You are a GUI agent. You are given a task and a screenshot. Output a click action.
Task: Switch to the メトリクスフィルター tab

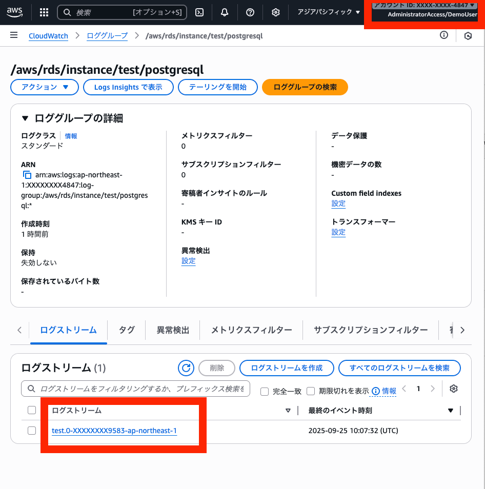coord(251,330)
